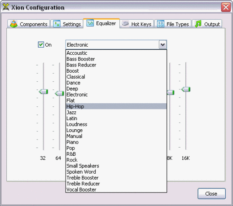
Task: Click the 16K band slider handle
Action: (186, 89)
